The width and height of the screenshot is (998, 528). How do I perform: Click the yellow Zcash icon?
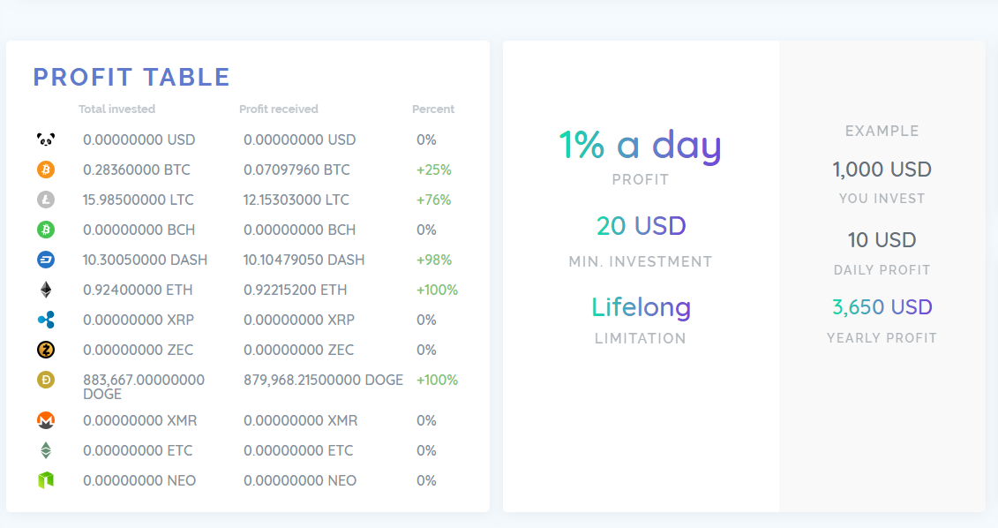click(x=46, y=350)
